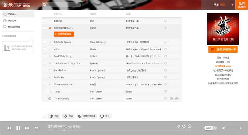Check the box next to Autobots Reunite
This screenshot has height=135, width=248.
[45, 42]
